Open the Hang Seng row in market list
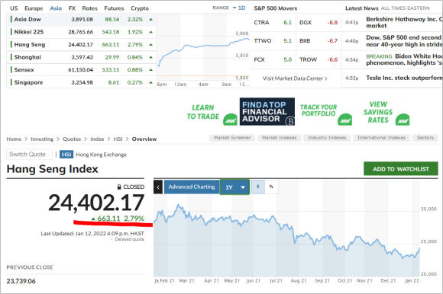The height and width of the screenshot is (294, 443). pyautogui.click(x=82, y=44)
